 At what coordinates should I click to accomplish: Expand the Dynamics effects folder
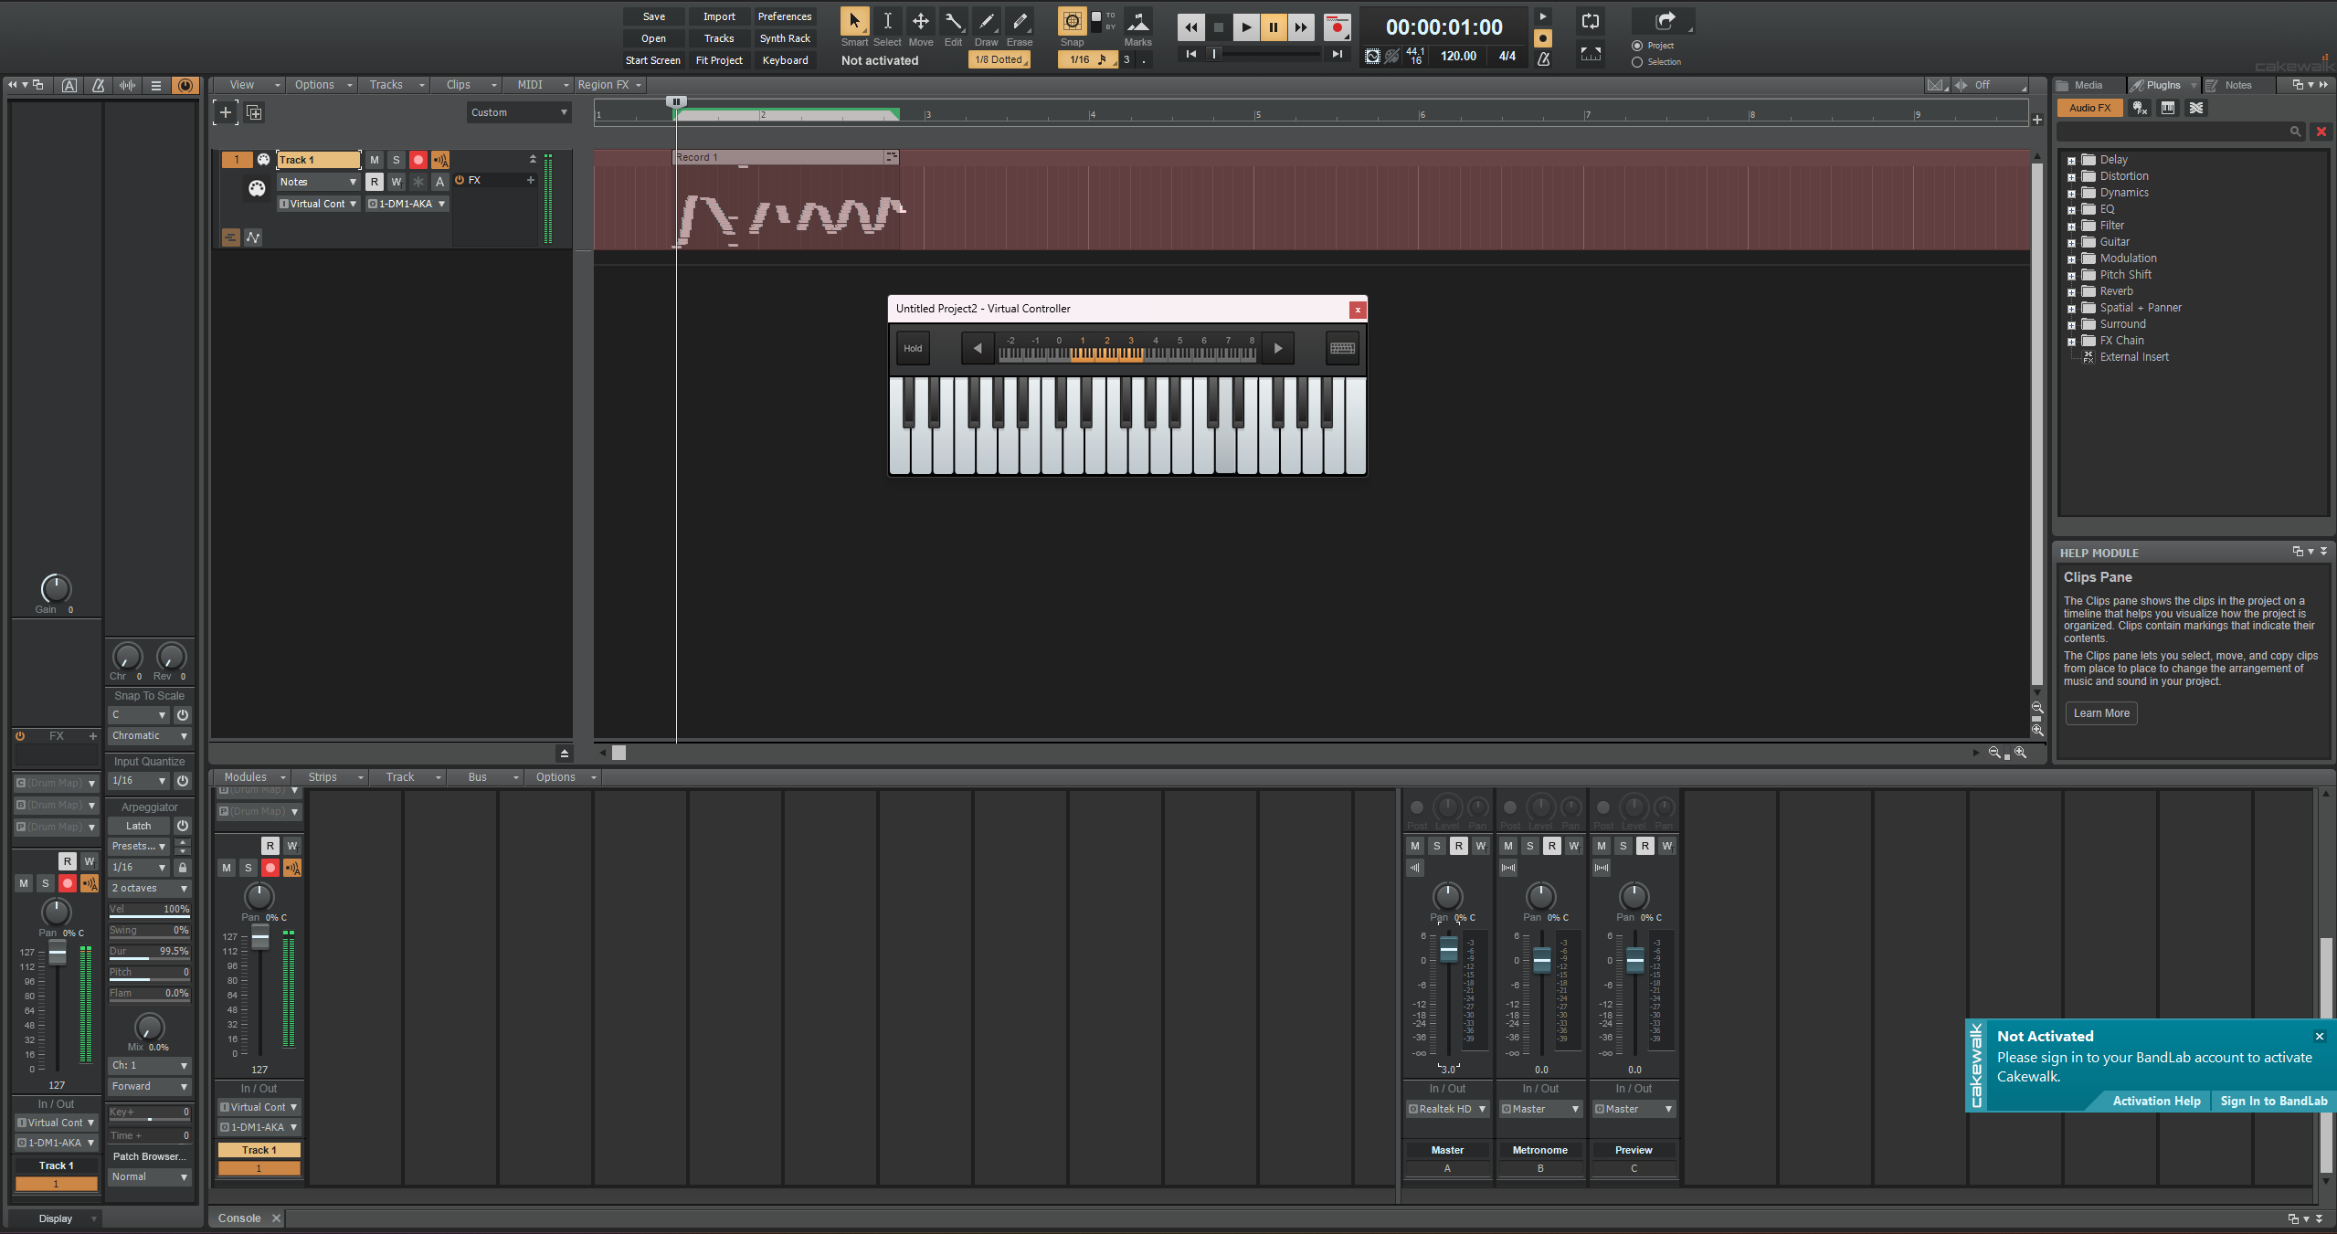pyautogui.click(x=2071, y=194)
